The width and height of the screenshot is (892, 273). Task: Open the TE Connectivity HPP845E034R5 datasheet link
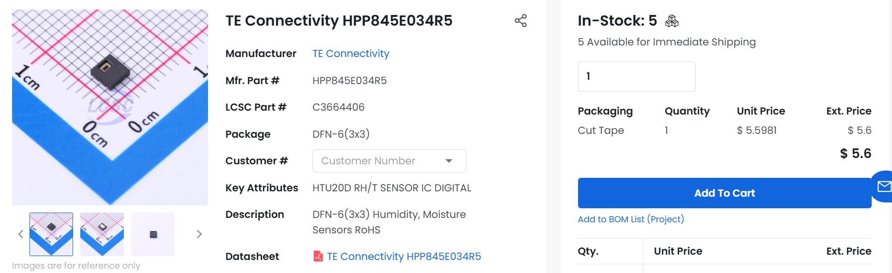404,257
